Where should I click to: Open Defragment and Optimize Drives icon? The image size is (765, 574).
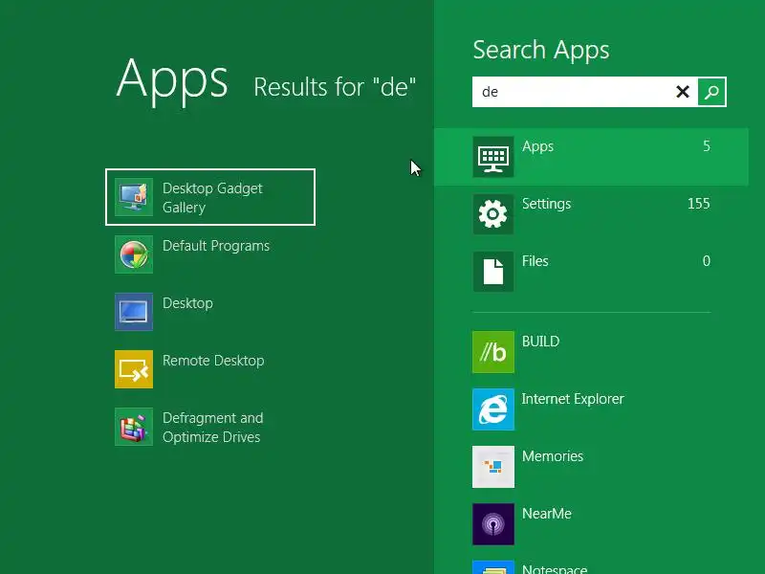134,427
